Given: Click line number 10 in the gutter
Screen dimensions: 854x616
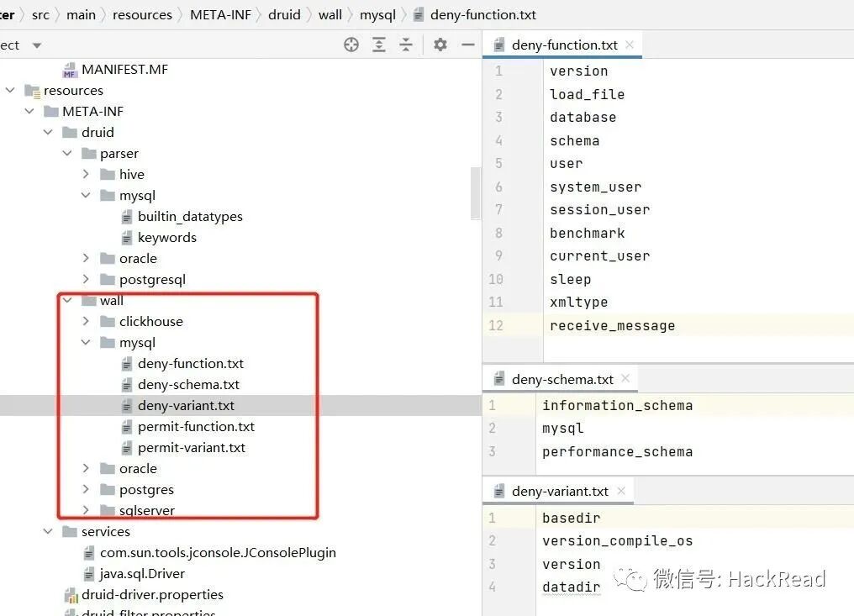Looking at the screenshot, I should pyautogui.click(x=496, y=279).
